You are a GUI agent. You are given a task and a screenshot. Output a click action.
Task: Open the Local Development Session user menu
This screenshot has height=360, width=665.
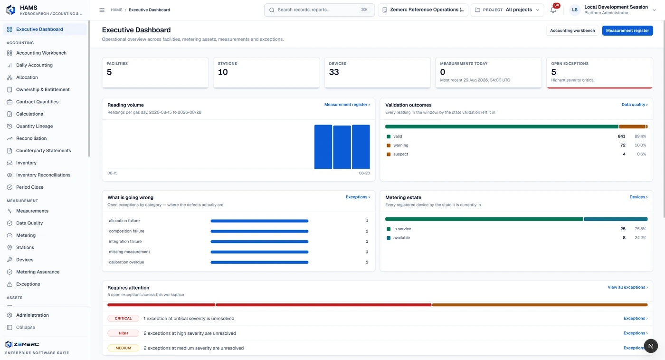[612, 10]
